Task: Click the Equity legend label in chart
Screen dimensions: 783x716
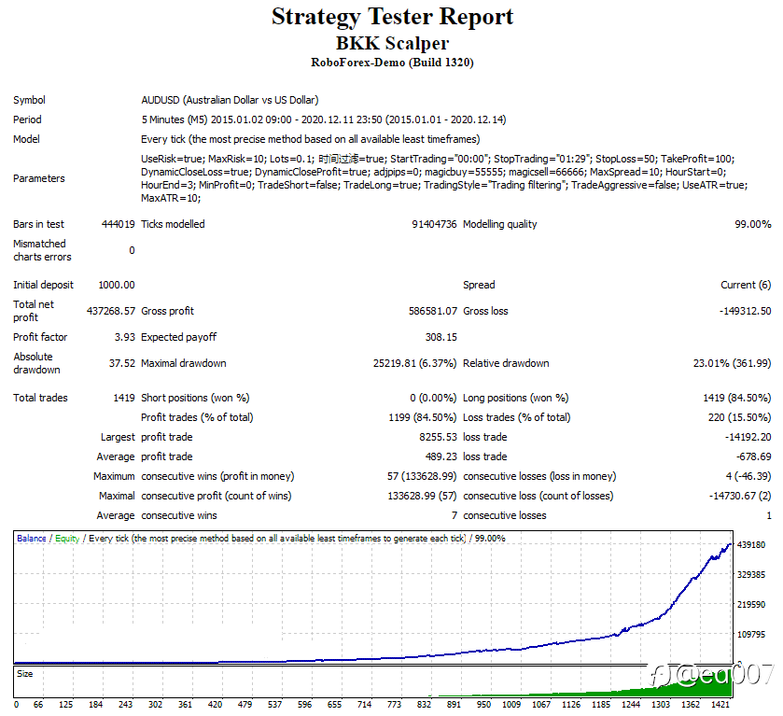Action: [67, 538]
